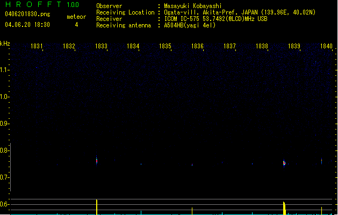
Task: Click the 0.8 kHz frequency label
Action: (x=4, y=150)
